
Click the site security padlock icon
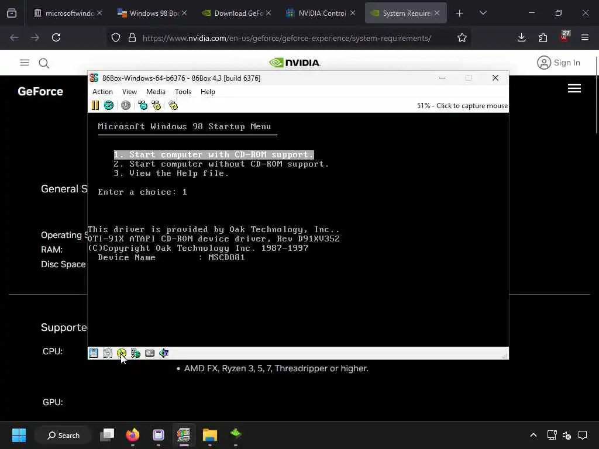point(132,38)
